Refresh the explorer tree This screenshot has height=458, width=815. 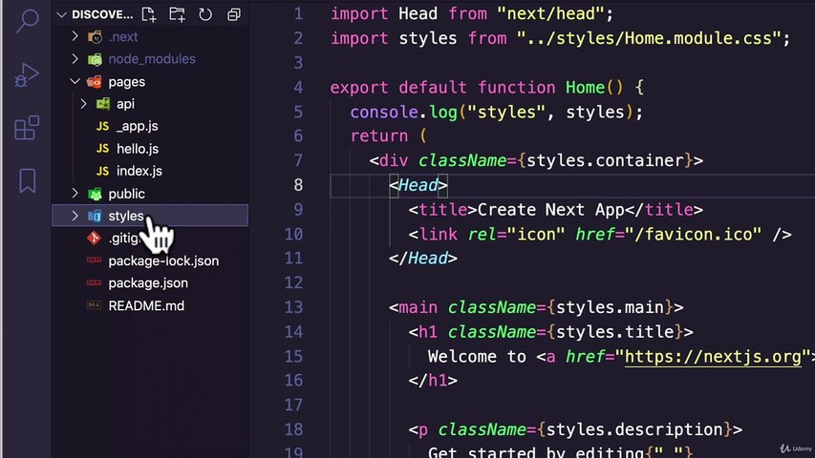[x=205, y=14]
